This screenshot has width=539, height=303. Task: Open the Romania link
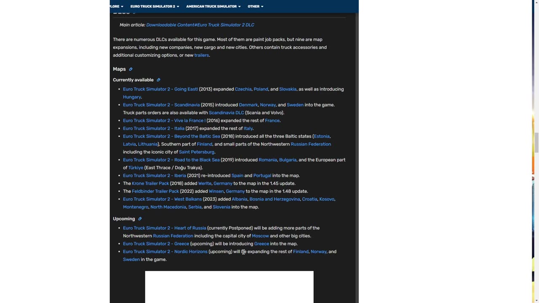click(x=268, y=160)
